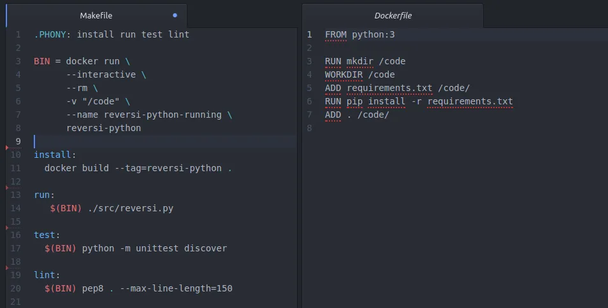The height and width of the screenshot is (308, 608).
Task: Click line number 8 in Dockerfile gutter
Action: pyautogui.click(x=310, y=128)
